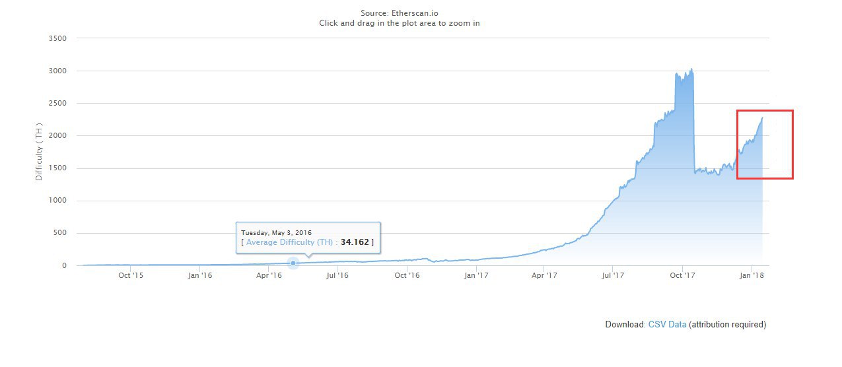Select the Jul '17 x-axis label

(x=613, y=275)
